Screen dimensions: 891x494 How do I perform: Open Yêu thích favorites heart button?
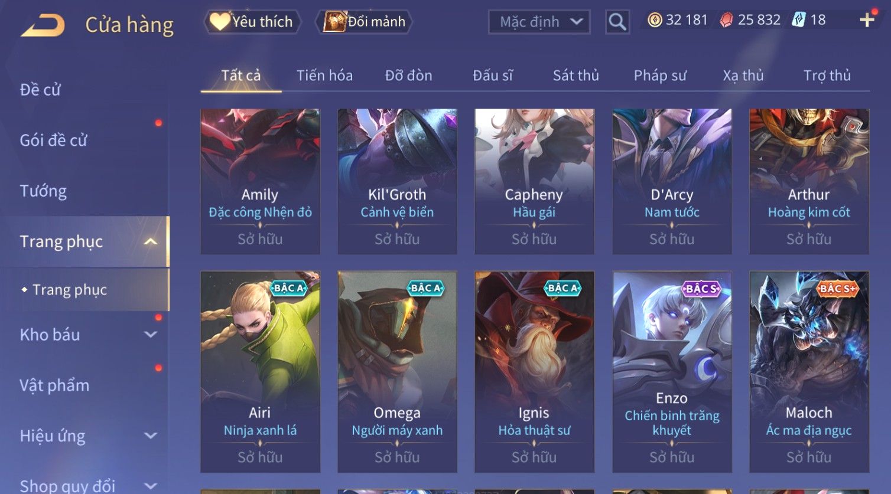coord(252,22)
